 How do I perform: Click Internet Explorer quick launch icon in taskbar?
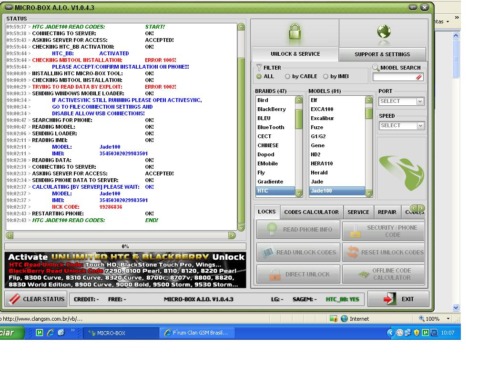tap(51, 332)
